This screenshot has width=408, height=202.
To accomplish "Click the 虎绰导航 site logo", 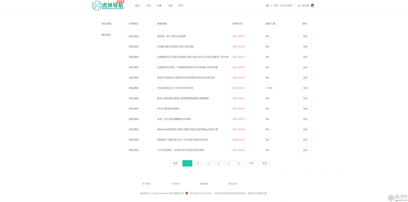I will click(x=108, y=5).
